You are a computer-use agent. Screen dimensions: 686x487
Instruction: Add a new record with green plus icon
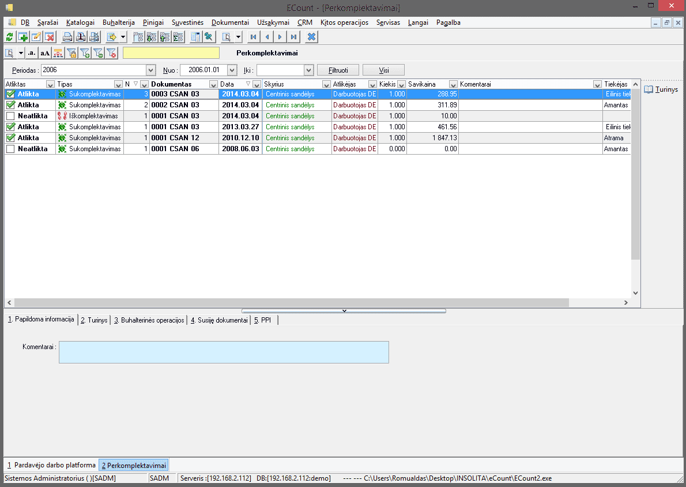tap(23, 38)
